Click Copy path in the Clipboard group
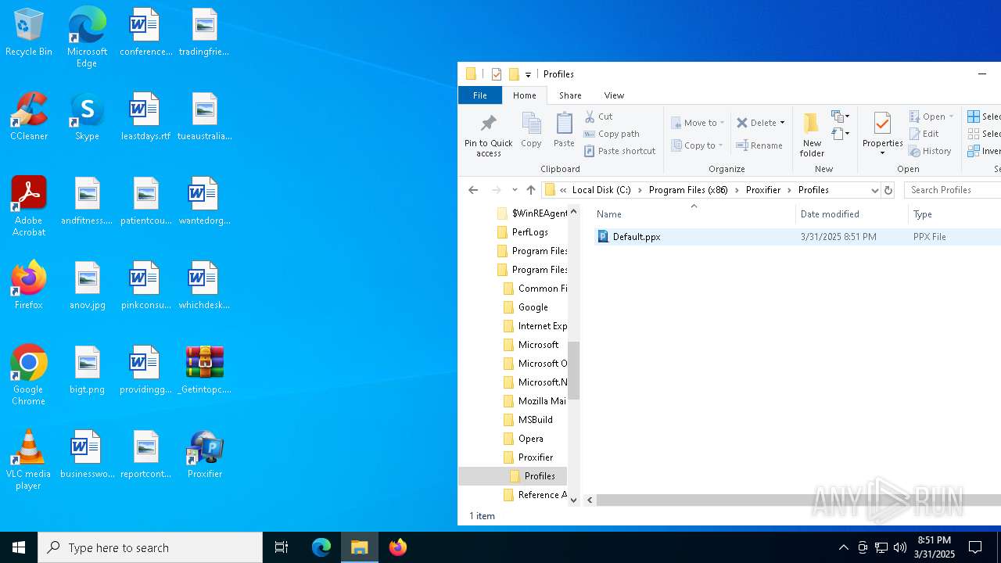 [x=612, y=134]
